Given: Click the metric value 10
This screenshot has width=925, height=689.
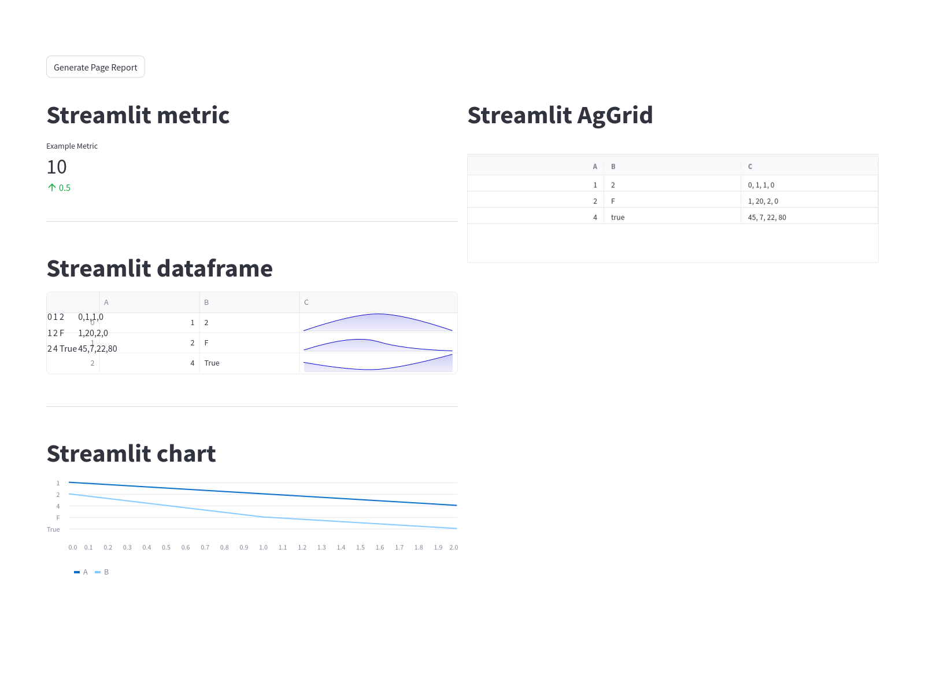Looking at the screenshot, I should [x=57, y=167].
